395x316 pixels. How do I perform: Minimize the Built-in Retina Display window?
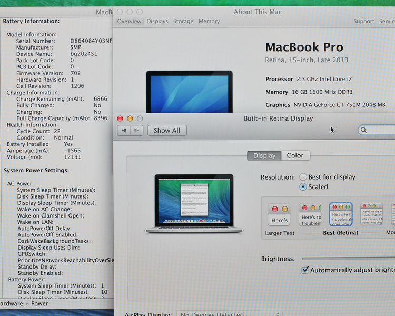click(130, 118)
